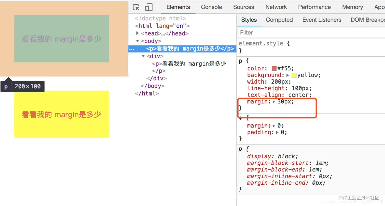Expand the crossed-out margin 0 shorthand
The height and width of the screenshot is (206, 385).
click(x=274, y=126)
